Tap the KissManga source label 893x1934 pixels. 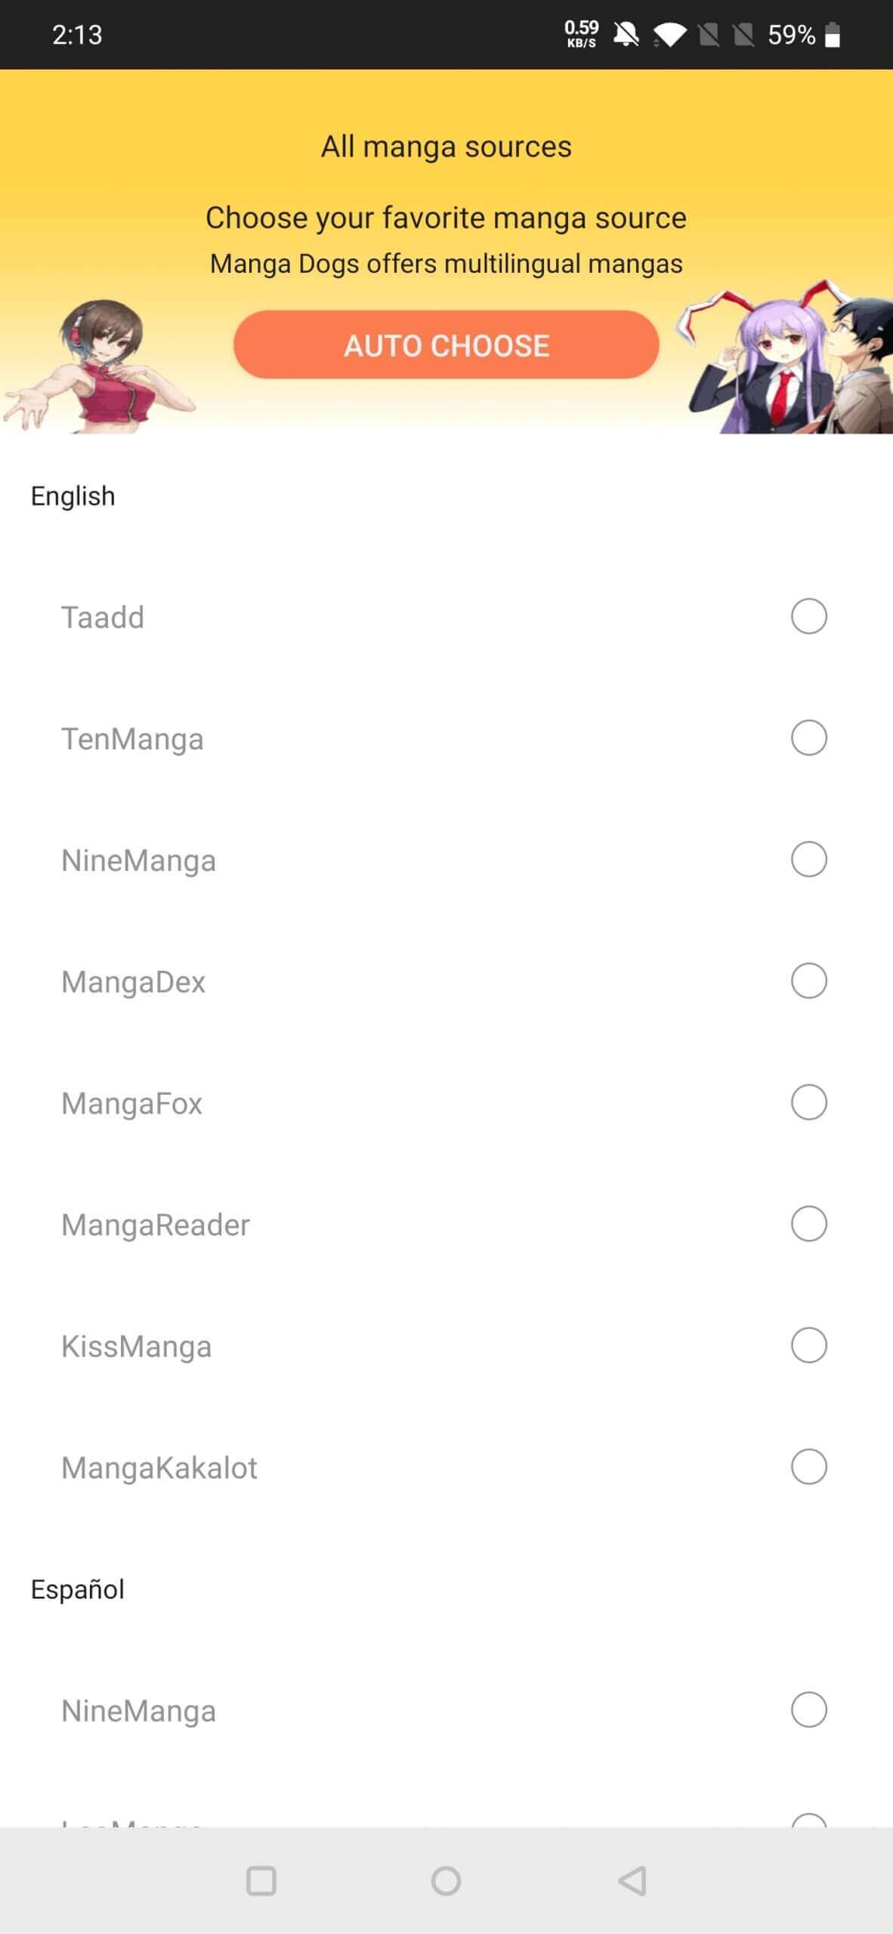point(137,1346)
